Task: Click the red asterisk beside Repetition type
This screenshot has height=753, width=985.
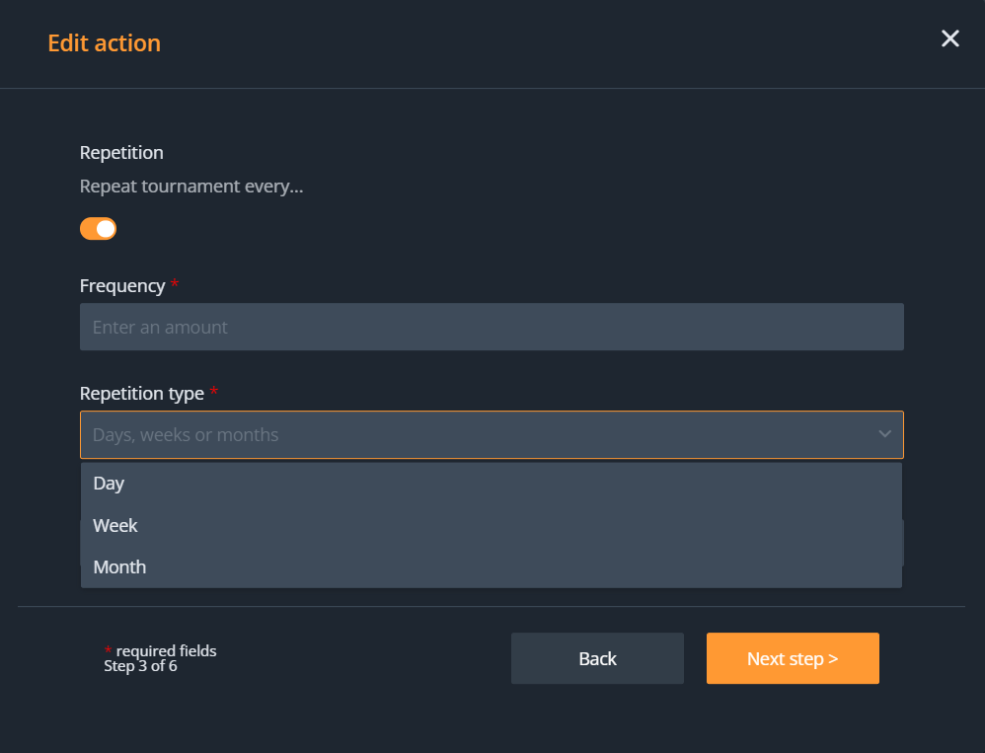Action: point(214,391)
